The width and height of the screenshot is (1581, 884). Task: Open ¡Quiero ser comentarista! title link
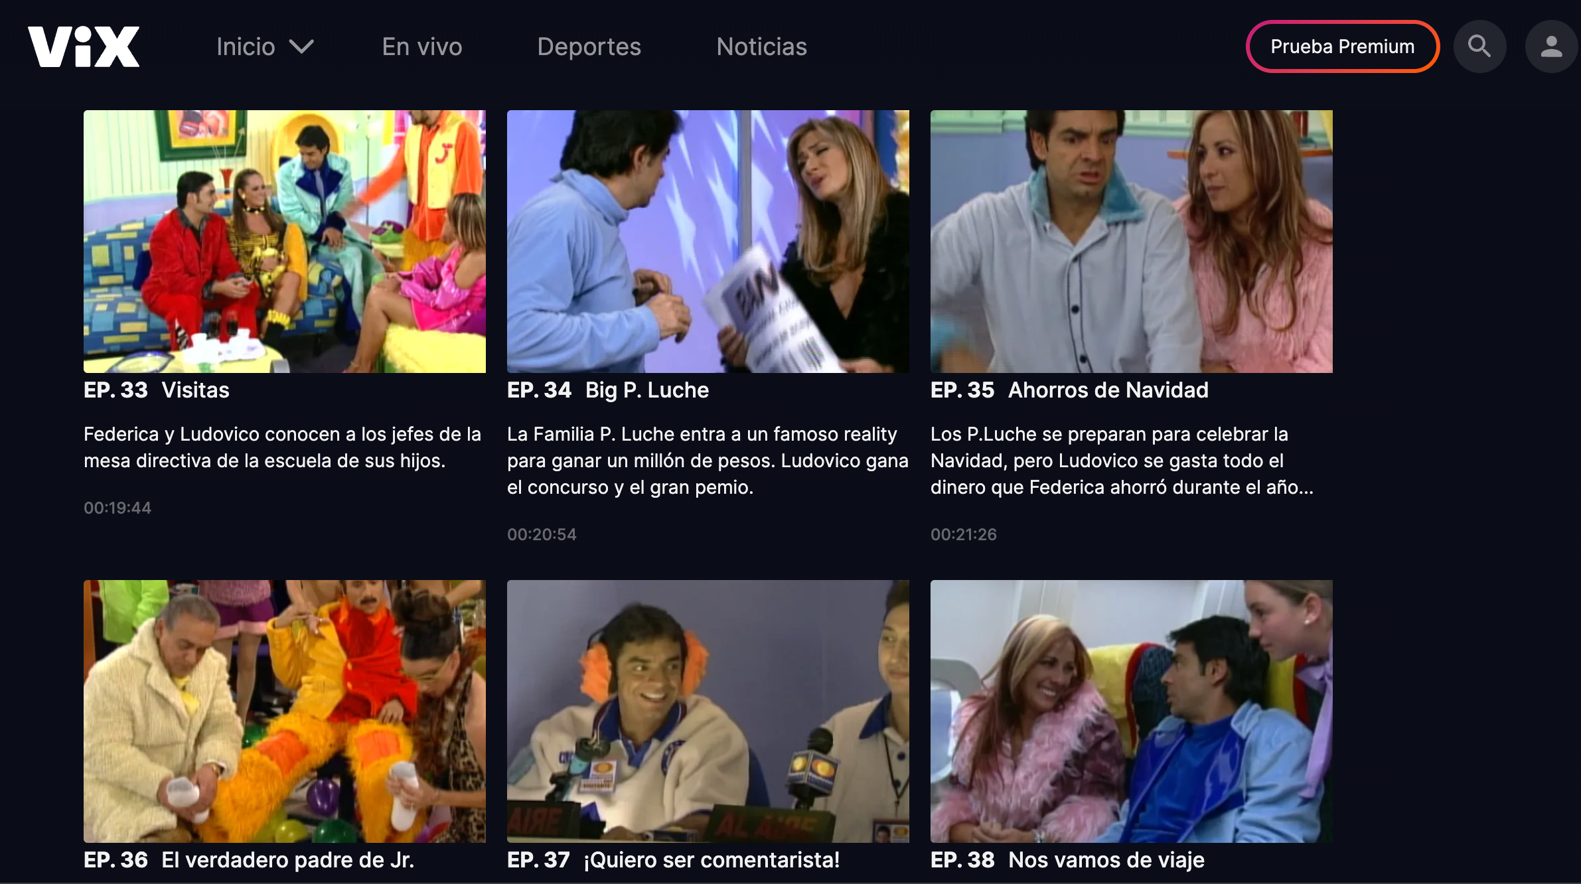(712, 860)
